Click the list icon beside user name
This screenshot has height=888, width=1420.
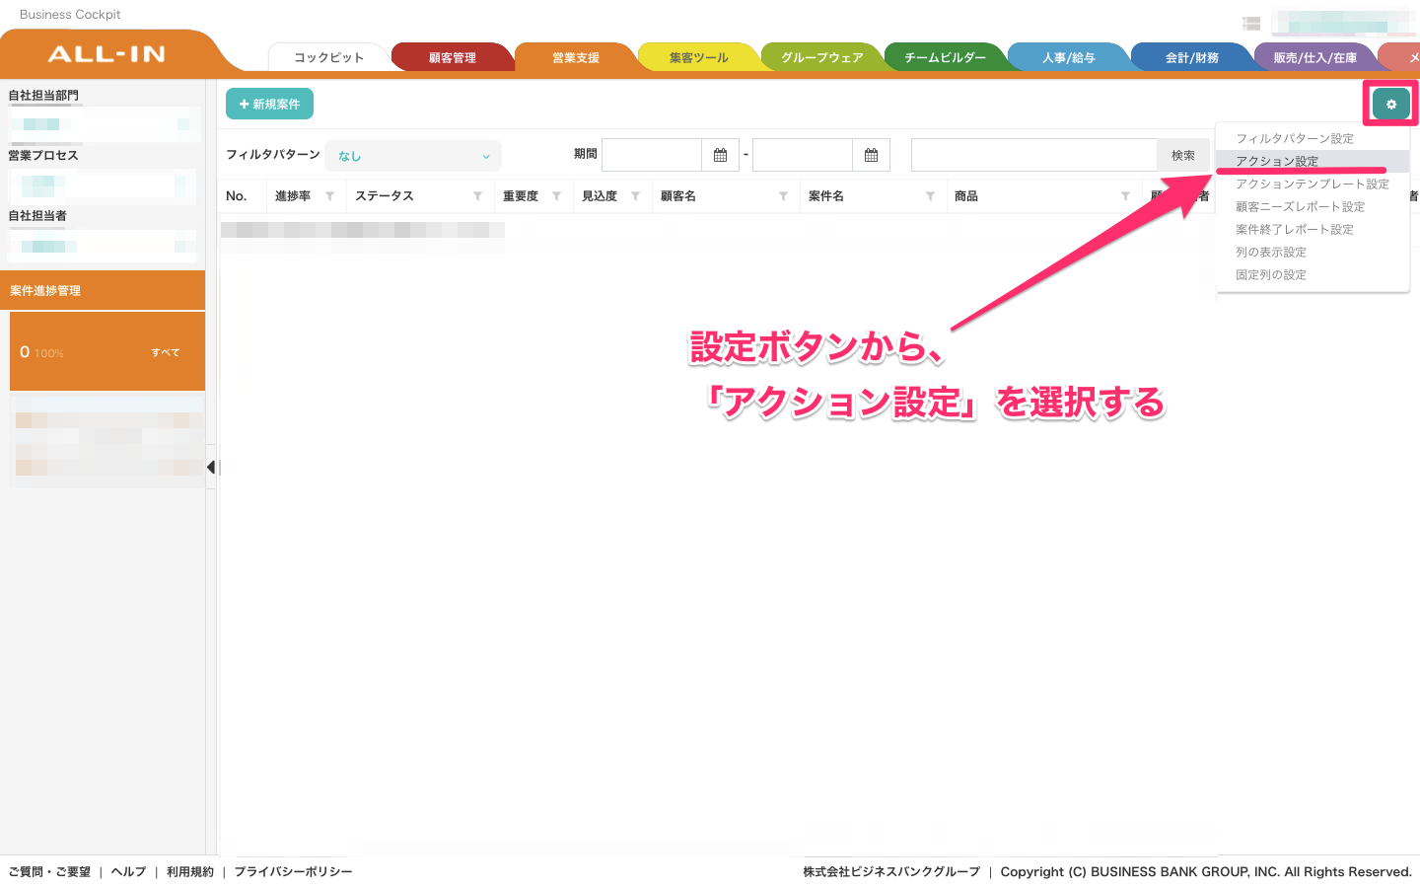click(x=1251, y=24)
